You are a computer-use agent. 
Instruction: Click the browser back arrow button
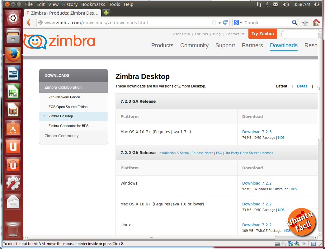coord(29,22)
